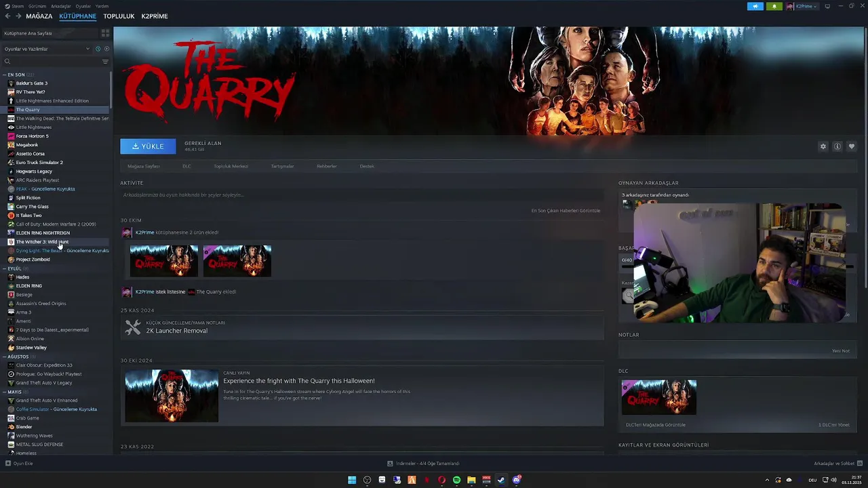868x488 pixels.
Task: Open Windows Start menu
Action: coord(352,480)
